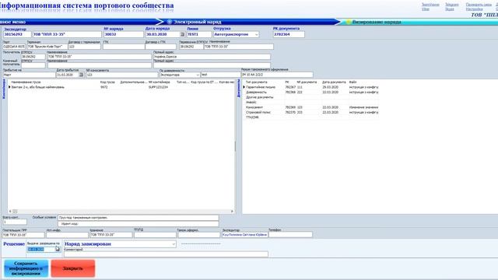The image size is (498, 280).
Task: Click the Договор с терминалом field
Action: pyautogui.click(x=85, y=47)
